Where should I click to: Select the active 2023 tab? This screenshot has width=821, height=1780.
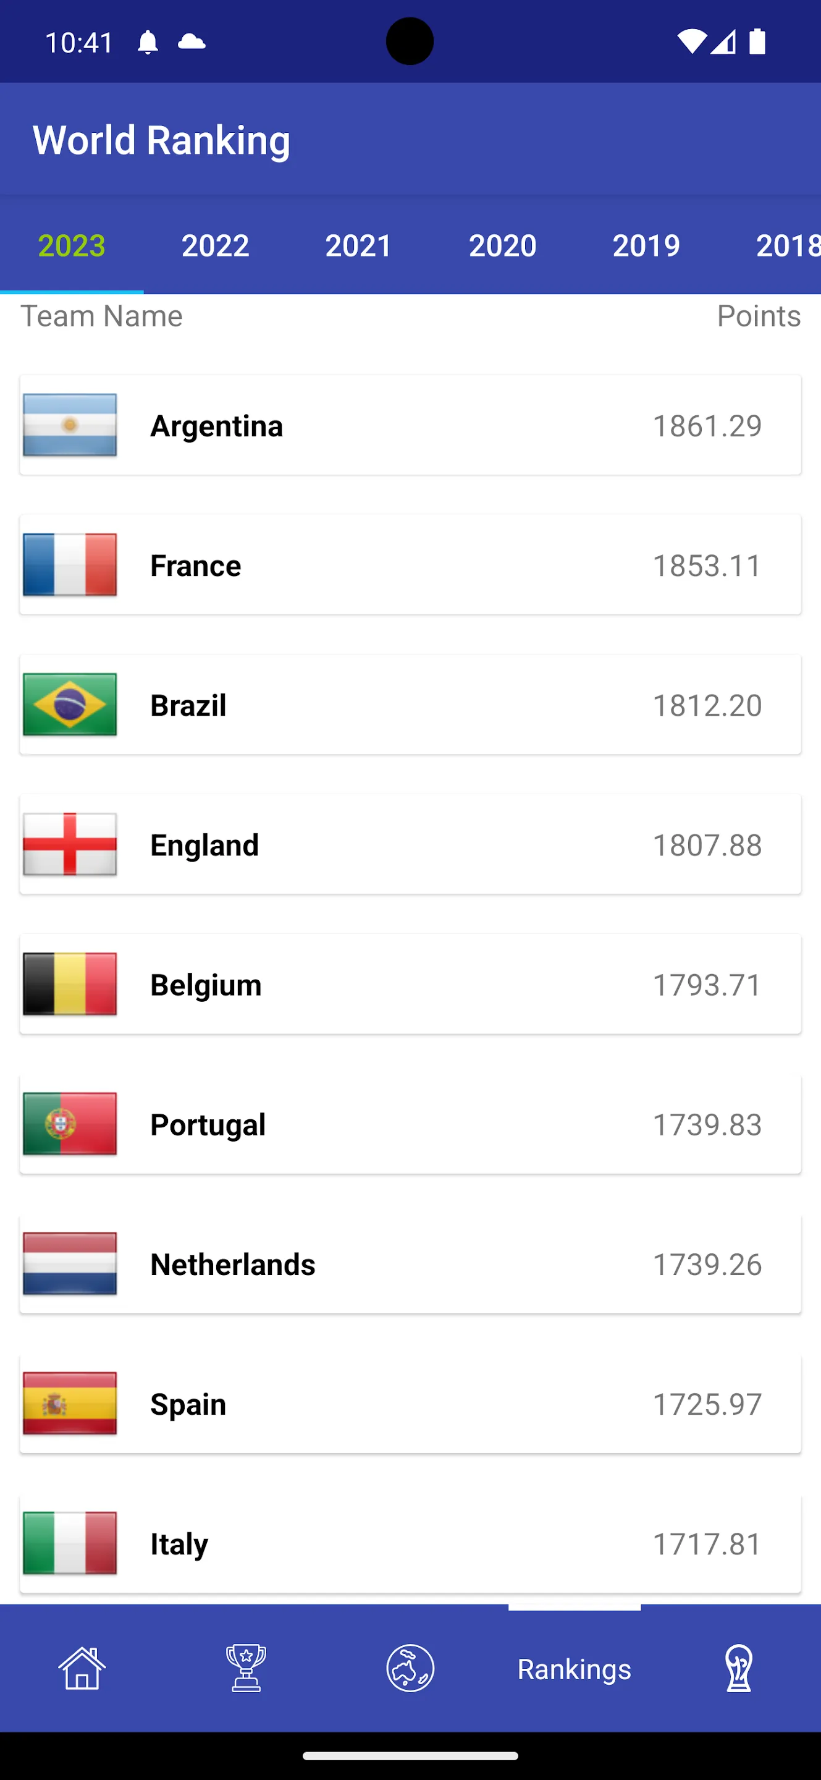coord(72,245)
